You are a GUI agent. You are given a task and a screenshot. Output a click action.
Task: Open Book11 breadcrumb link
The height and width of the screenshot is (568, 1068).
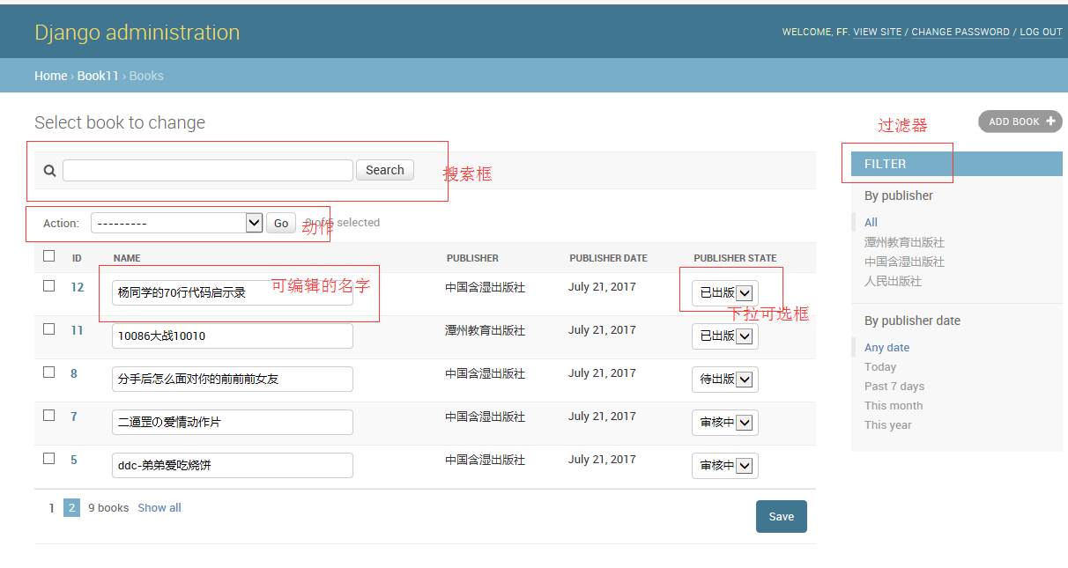(98, 76)
